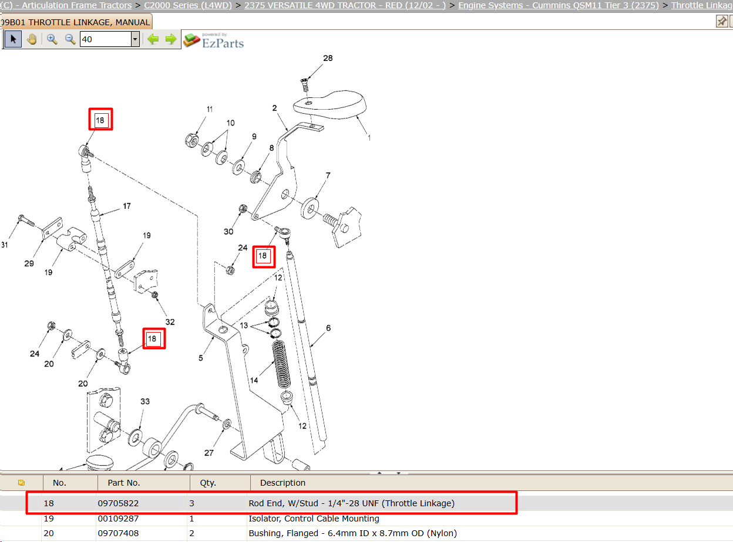This screenshot has width=733, height=542.
Task: Click callout 29 on the clamp plate
Action: click(x=29, y=263)
